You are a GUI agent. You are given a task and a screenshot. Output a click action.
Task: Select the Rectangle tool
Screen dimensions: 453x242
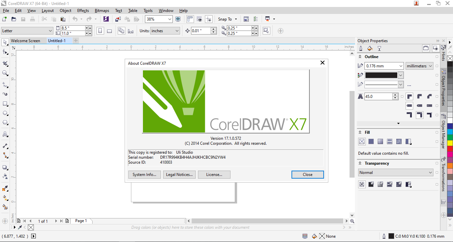coord(5,104)
